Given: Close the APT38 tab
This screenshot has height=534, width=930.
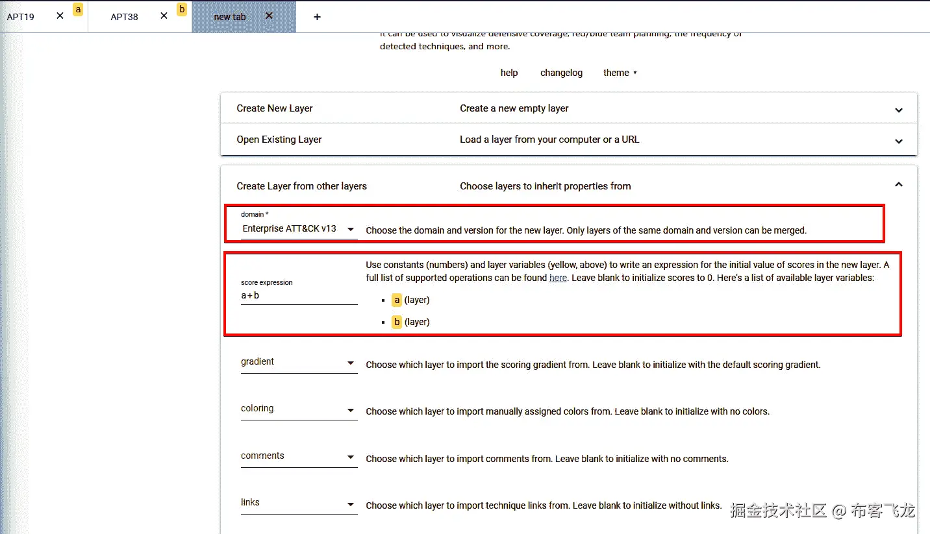Looking at the screenshot, I should 164,16.
